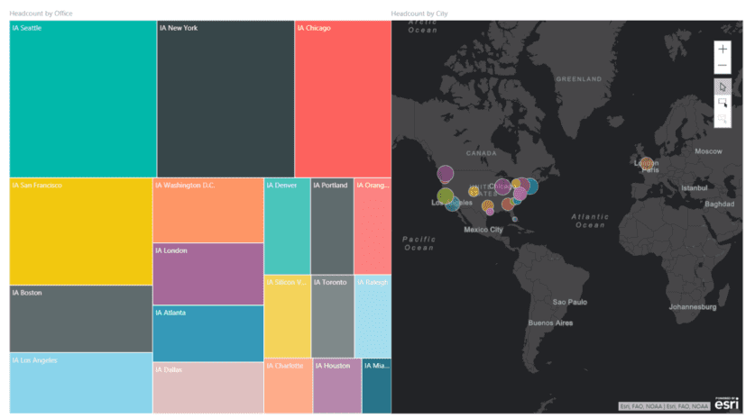Zoom in on the map
The width and height of the screenshot is (755, 418).
(x=723, y=50)
